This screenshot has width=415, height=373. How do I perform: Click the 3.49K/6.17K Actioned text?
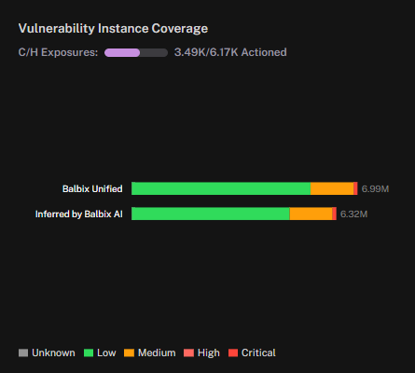[230, 52]
